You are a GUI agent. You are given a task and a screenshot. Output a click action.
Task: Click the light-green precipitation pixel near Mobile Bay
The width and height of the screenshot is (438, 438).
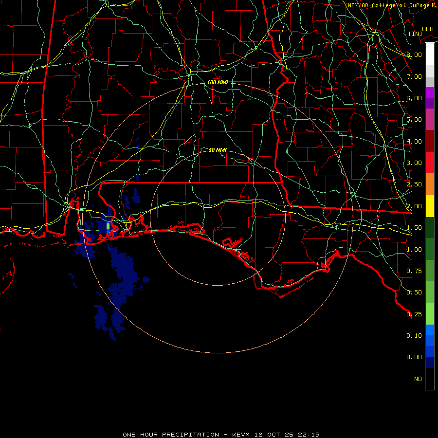108,226
